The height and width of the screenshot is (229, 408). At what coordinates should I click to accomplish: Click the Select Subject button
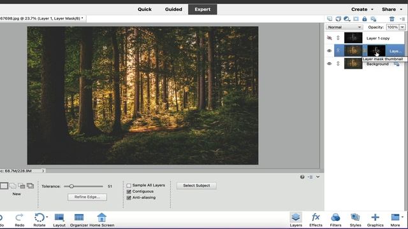(x=196, y=186)
